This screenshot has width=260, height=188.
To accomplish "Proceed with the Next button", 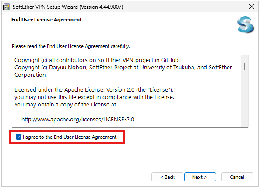I will pyautogui.click(x=200, y=177).
